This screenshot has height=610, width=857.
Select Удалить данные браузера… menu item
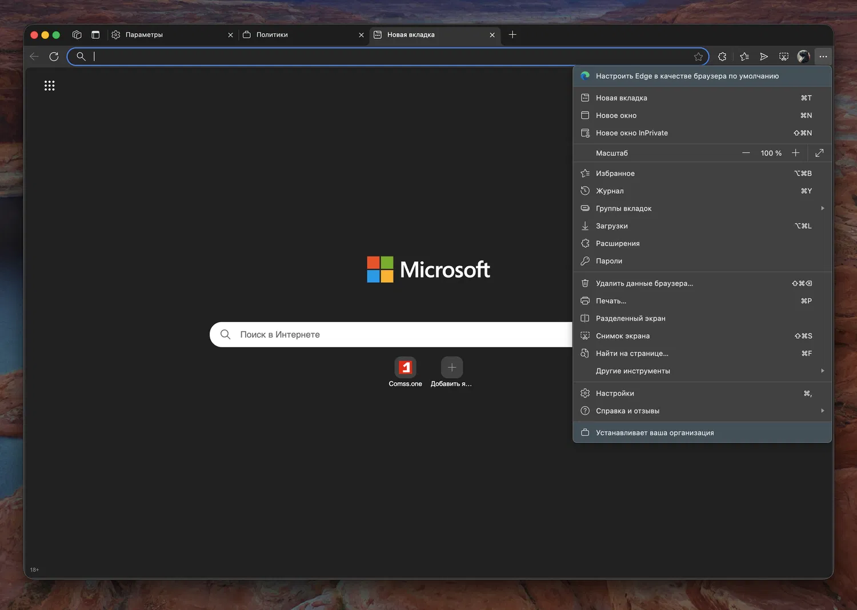click(702, 283)
